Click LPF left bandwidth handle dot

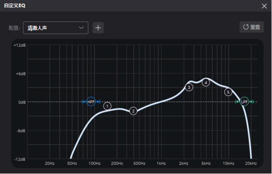click(x=238, y=101)
